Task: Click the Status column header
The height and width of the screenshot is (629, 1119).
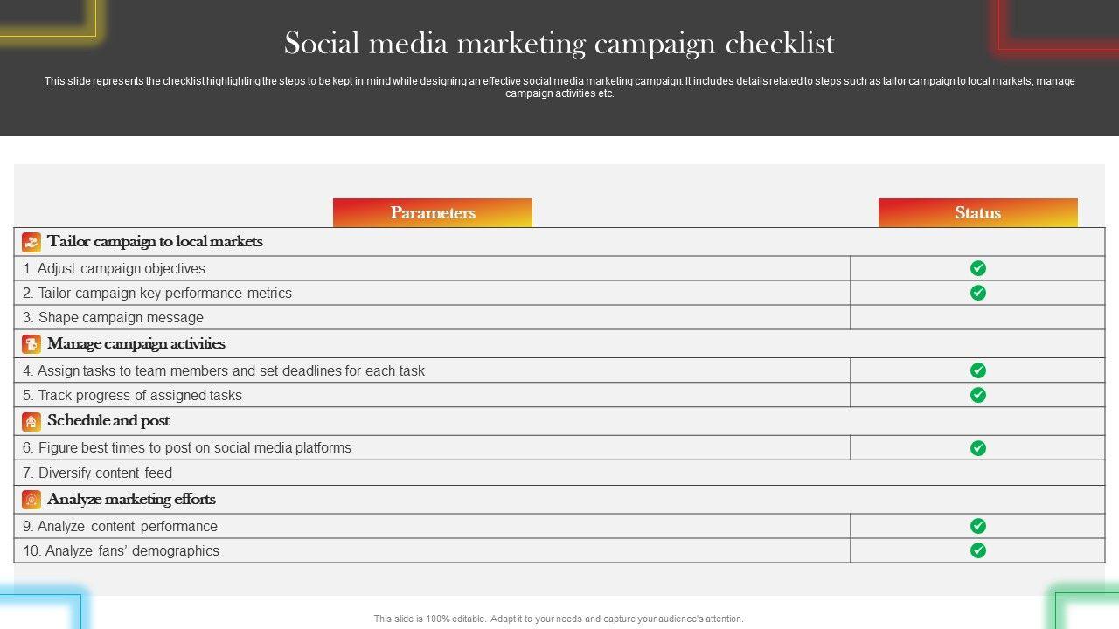Action: click(977, 213)
